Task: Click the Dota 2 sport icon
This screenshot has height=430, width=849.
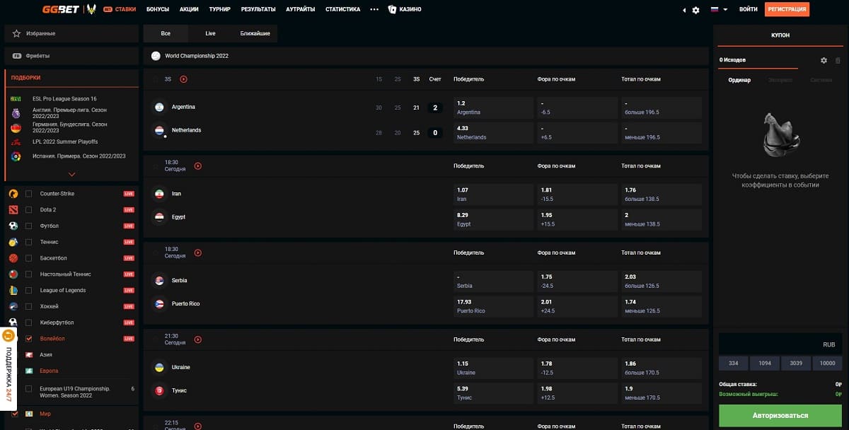Action: point(13,210)
